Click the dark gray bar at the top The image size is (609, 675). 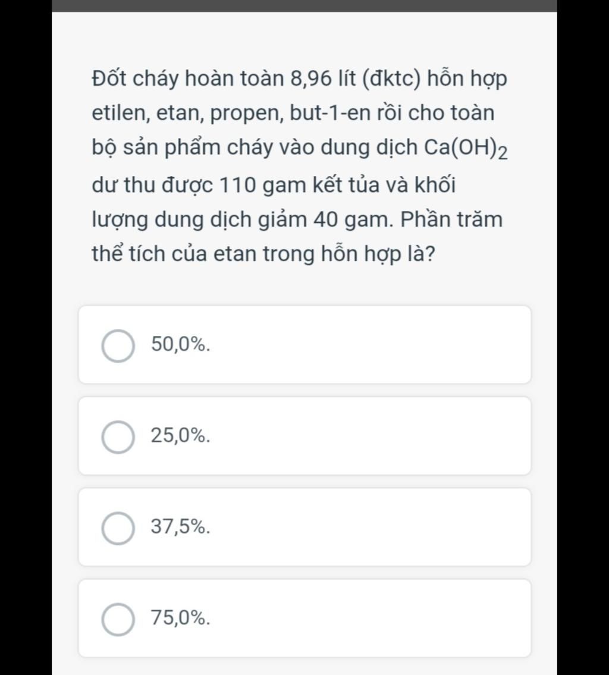[x=304, y=5]
